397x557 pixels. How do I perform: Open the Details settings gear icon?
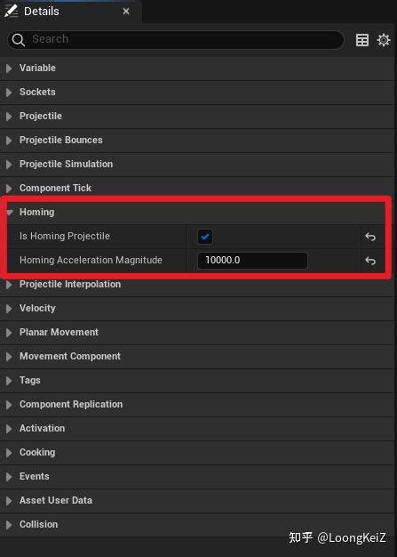click(x=384, y=40)
